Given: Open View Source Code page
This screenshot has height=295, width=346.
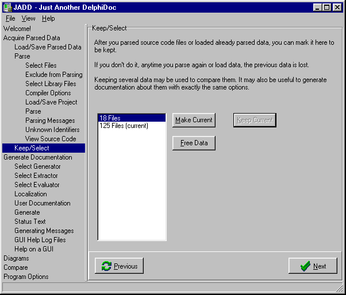Looking at the screenshot, I should (x=51, y=139).
